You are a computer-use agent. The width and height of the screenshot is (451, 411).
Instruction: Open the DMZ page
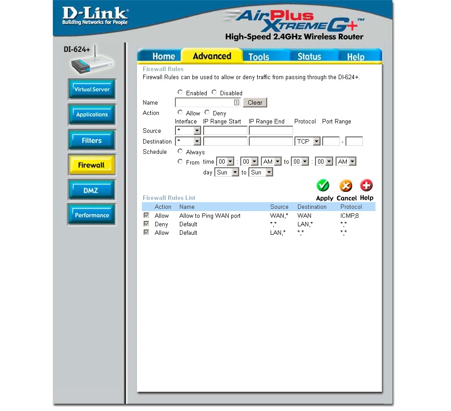91,190
